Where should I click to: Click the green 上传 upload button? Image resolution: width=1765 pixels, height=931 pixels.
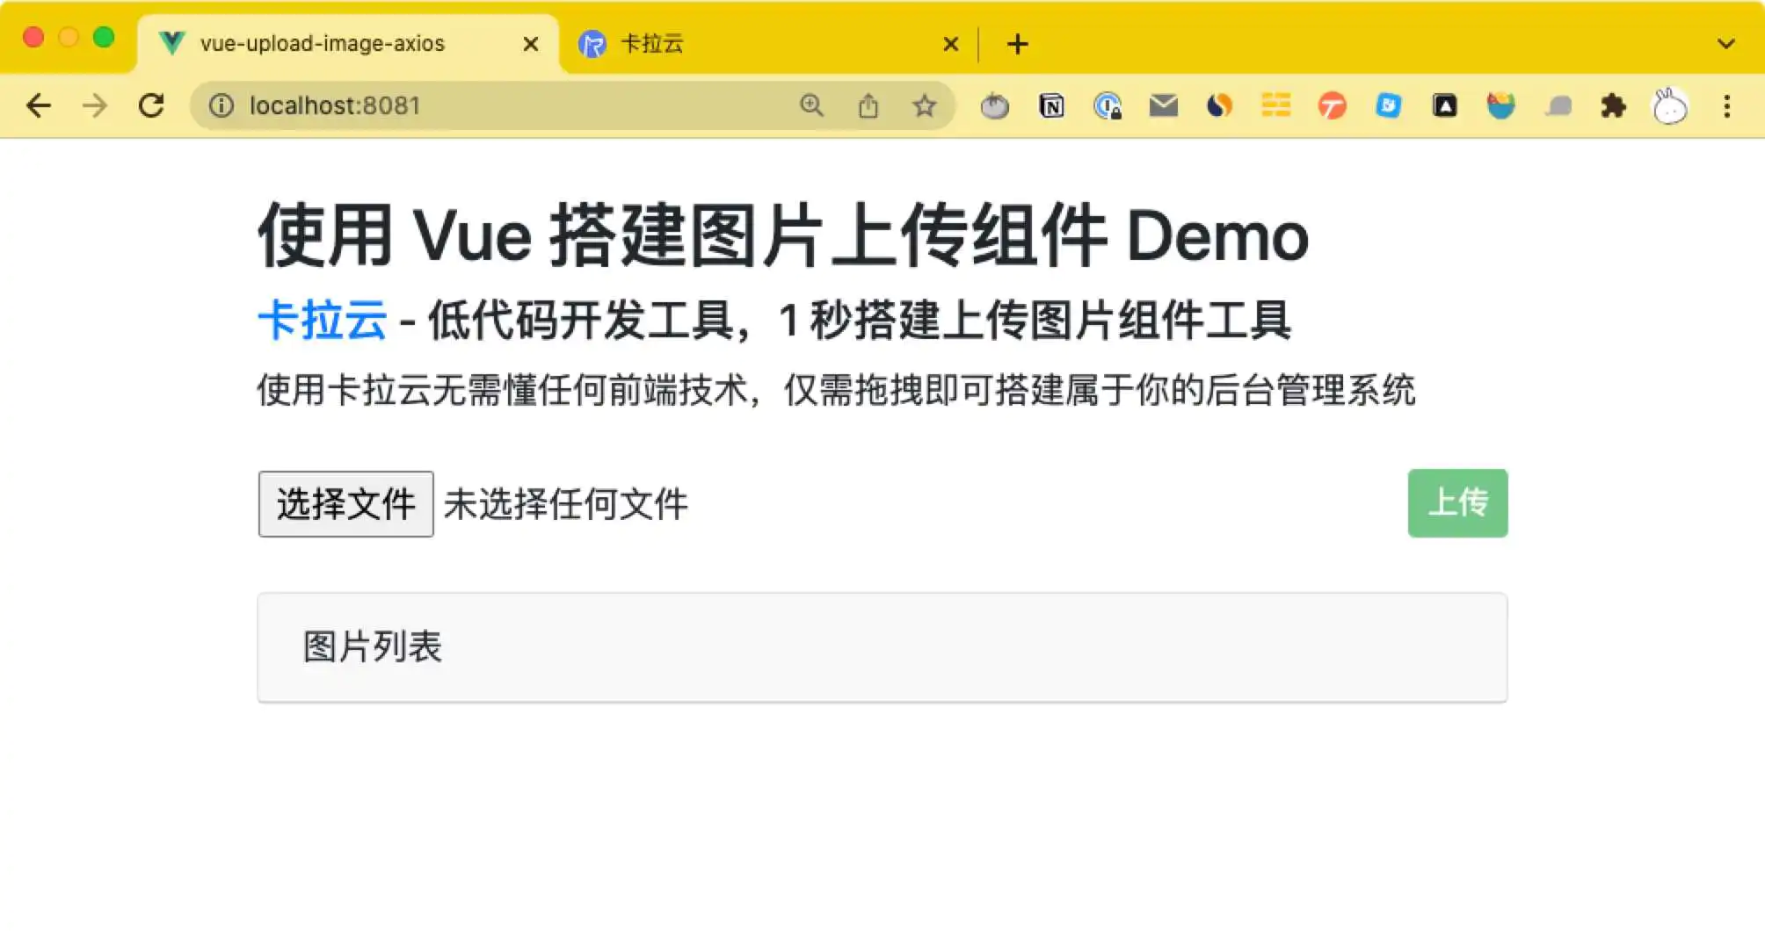click(1456, 503)
